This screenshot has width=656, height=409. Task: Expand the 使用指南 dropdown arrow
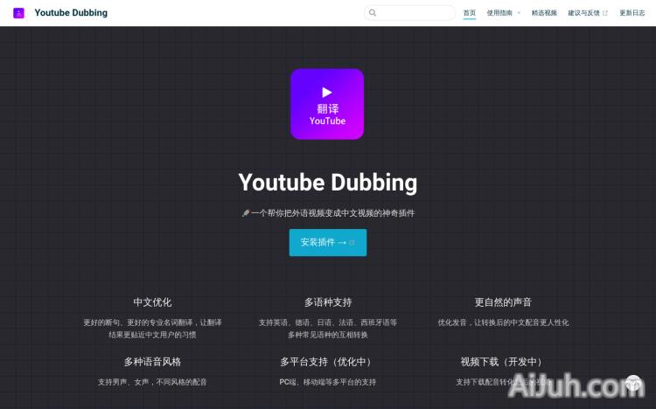click(519, 13)
